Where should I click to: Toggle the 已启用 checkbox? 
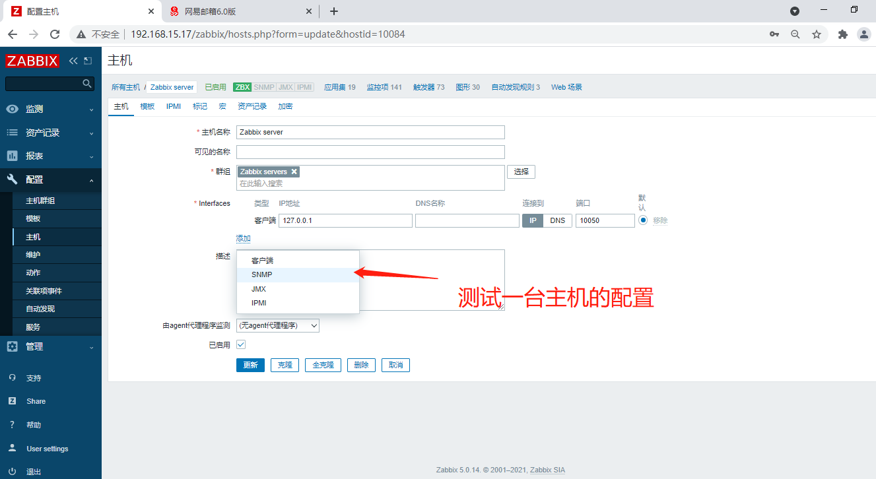[x=241, y=344]
